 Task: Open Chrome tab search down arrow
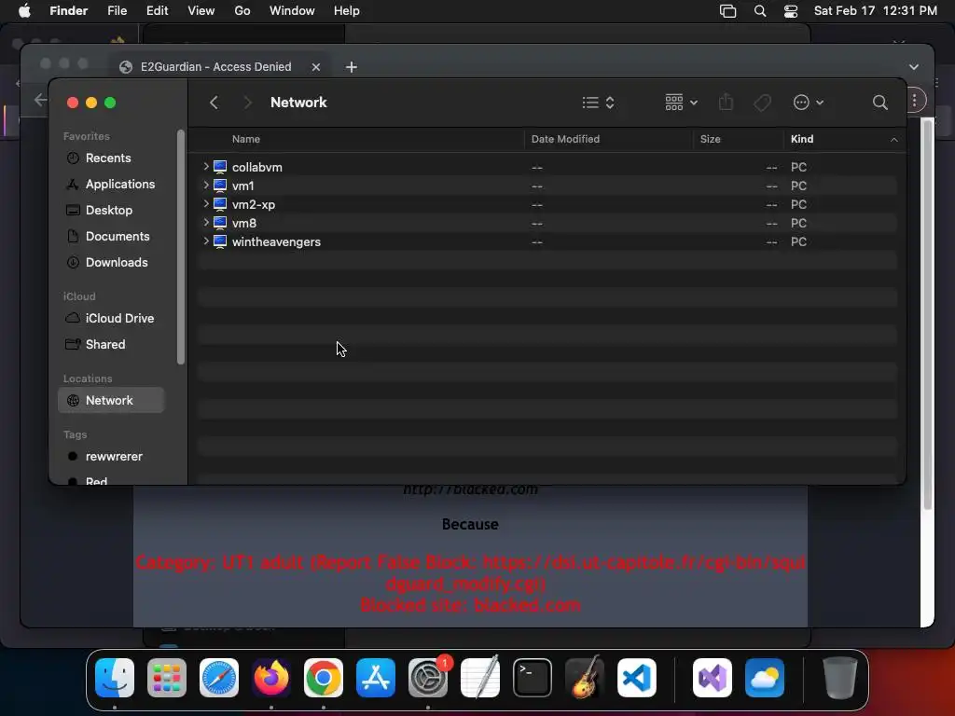(x=914, y=67)
